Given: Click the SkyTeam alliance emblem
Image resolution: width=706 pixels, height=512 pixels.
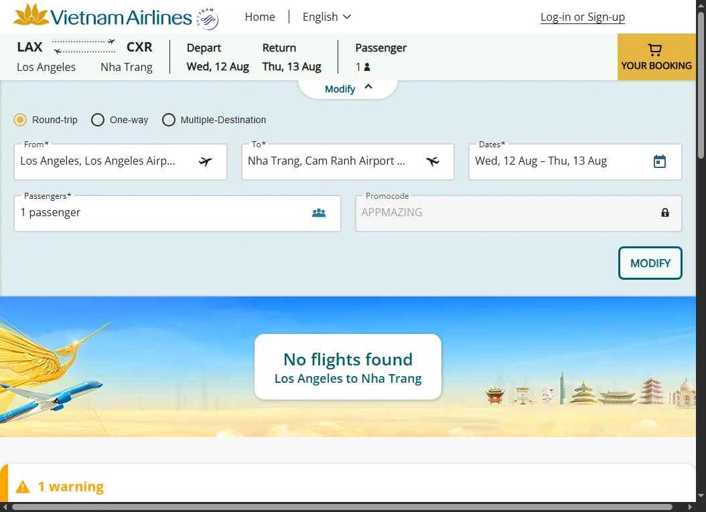Looking at the screenshot, I should point(208,19).
